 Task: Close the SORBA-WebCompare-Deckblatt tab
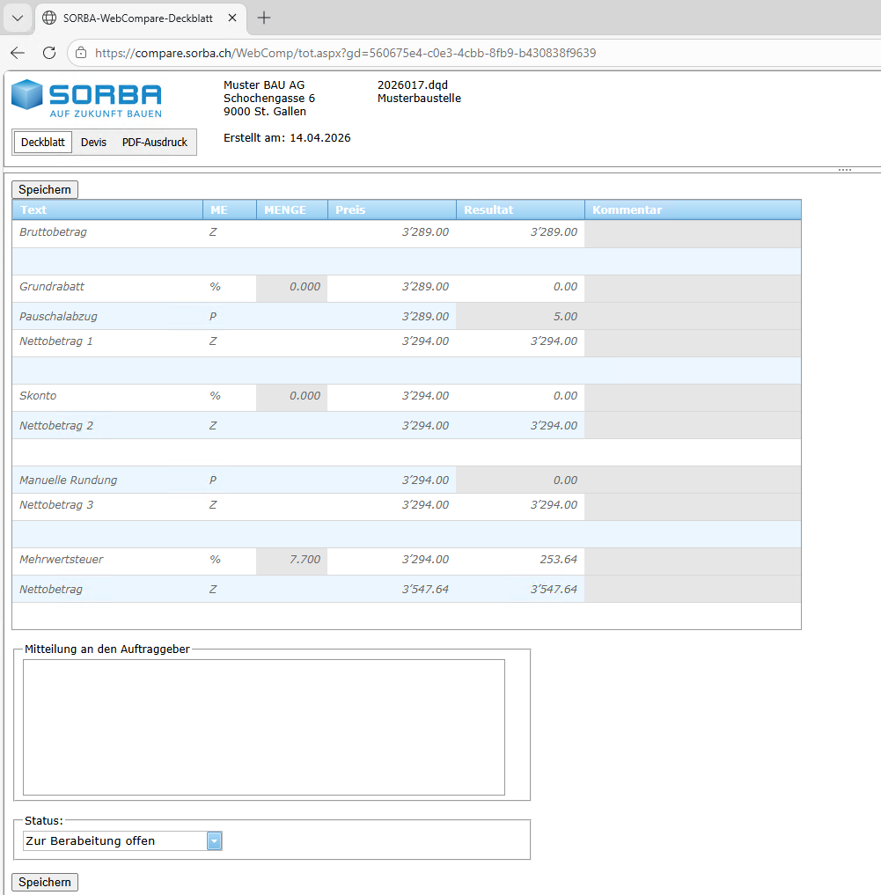pos(232,18)
